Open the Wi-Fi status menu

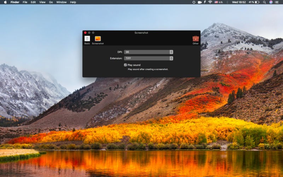click(x=210, y=2)
